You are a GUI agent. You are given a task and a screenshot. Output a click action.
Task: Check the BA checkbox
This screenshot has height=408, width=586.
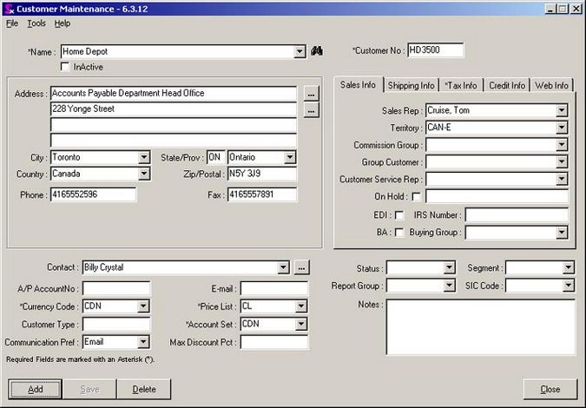[399, 233]
